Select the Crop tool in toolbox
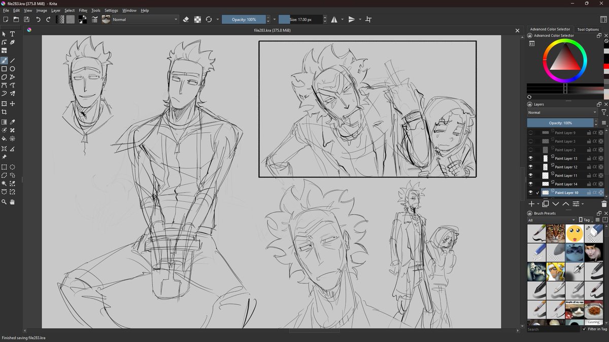This screenshot has height=342, width=609. (4, 112)
